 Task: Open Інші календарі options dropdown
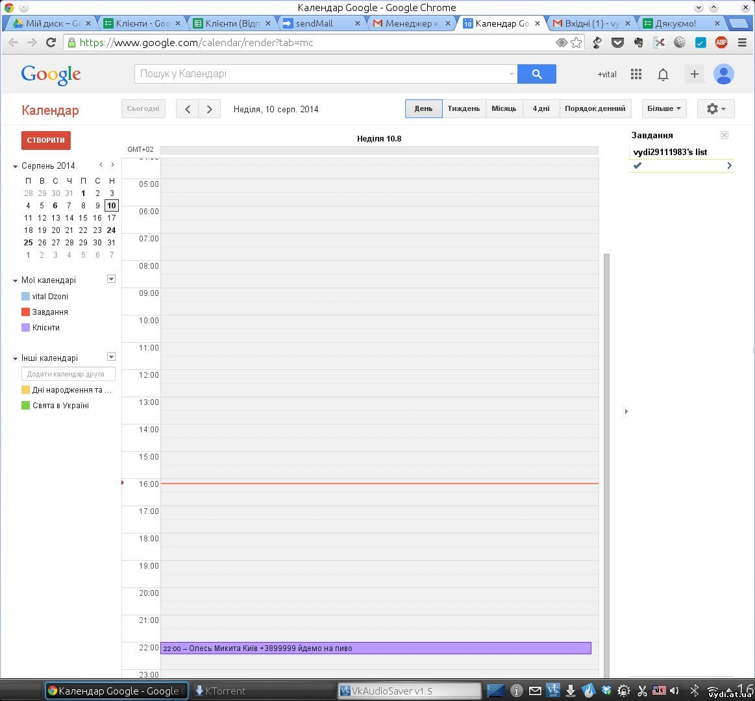(x=111, y=357)
